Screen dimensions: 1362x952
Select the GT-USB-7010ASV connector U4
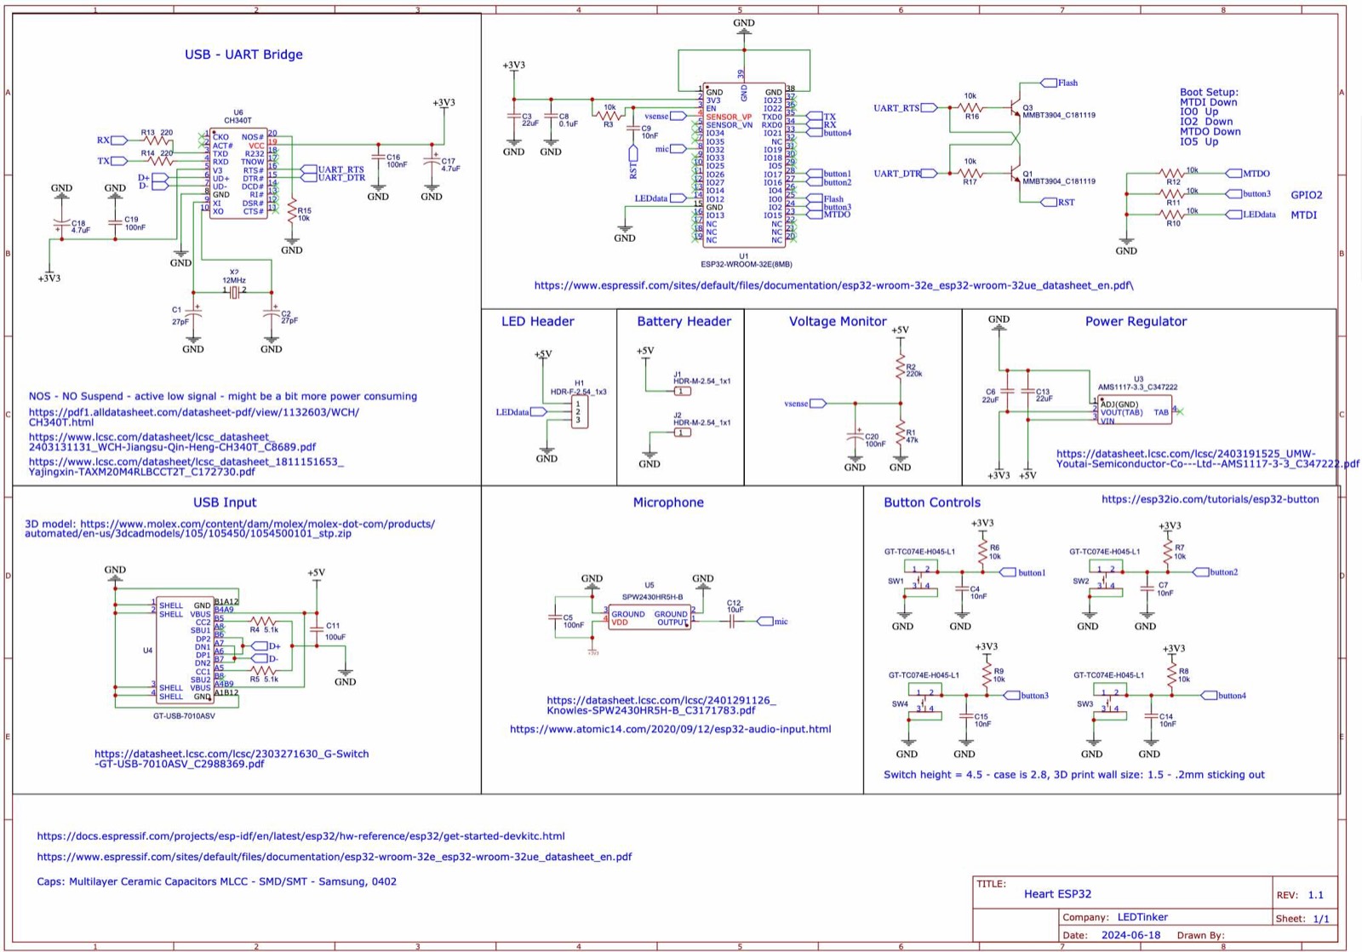pyautogui.click(x=184, y=650)
